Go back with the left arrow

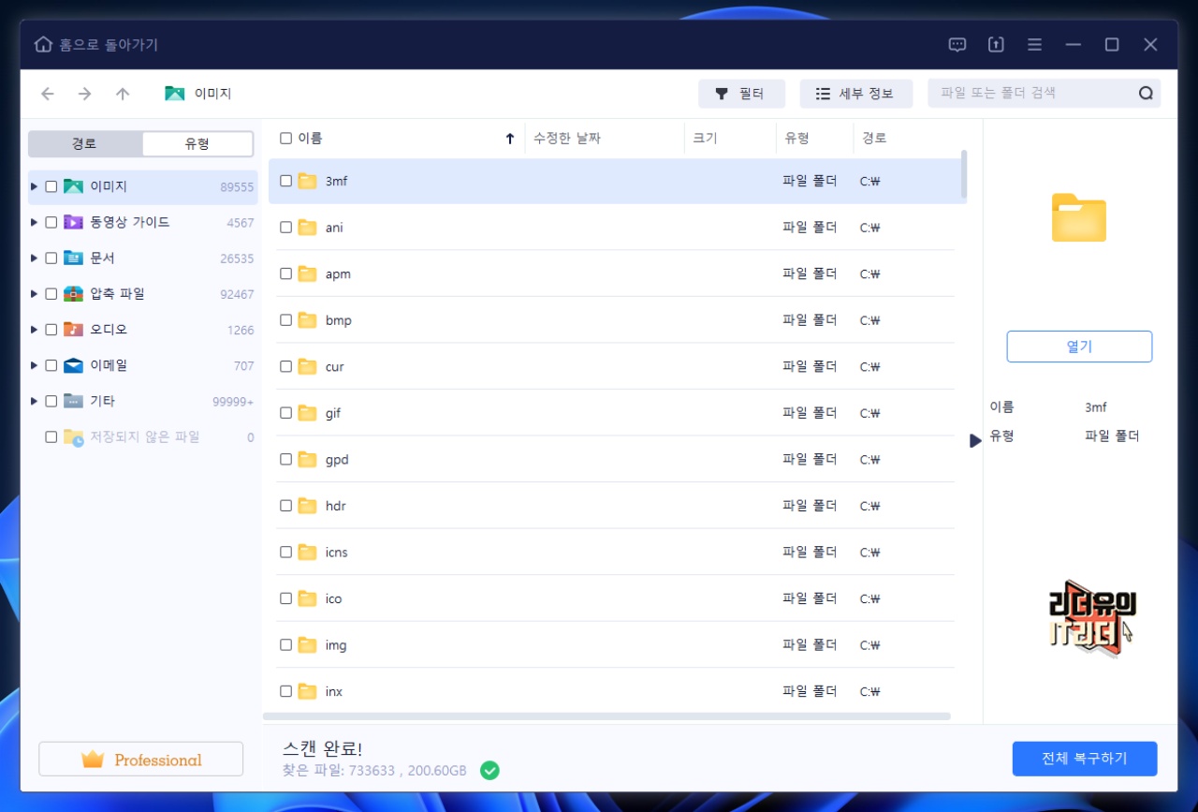(48, 94)
